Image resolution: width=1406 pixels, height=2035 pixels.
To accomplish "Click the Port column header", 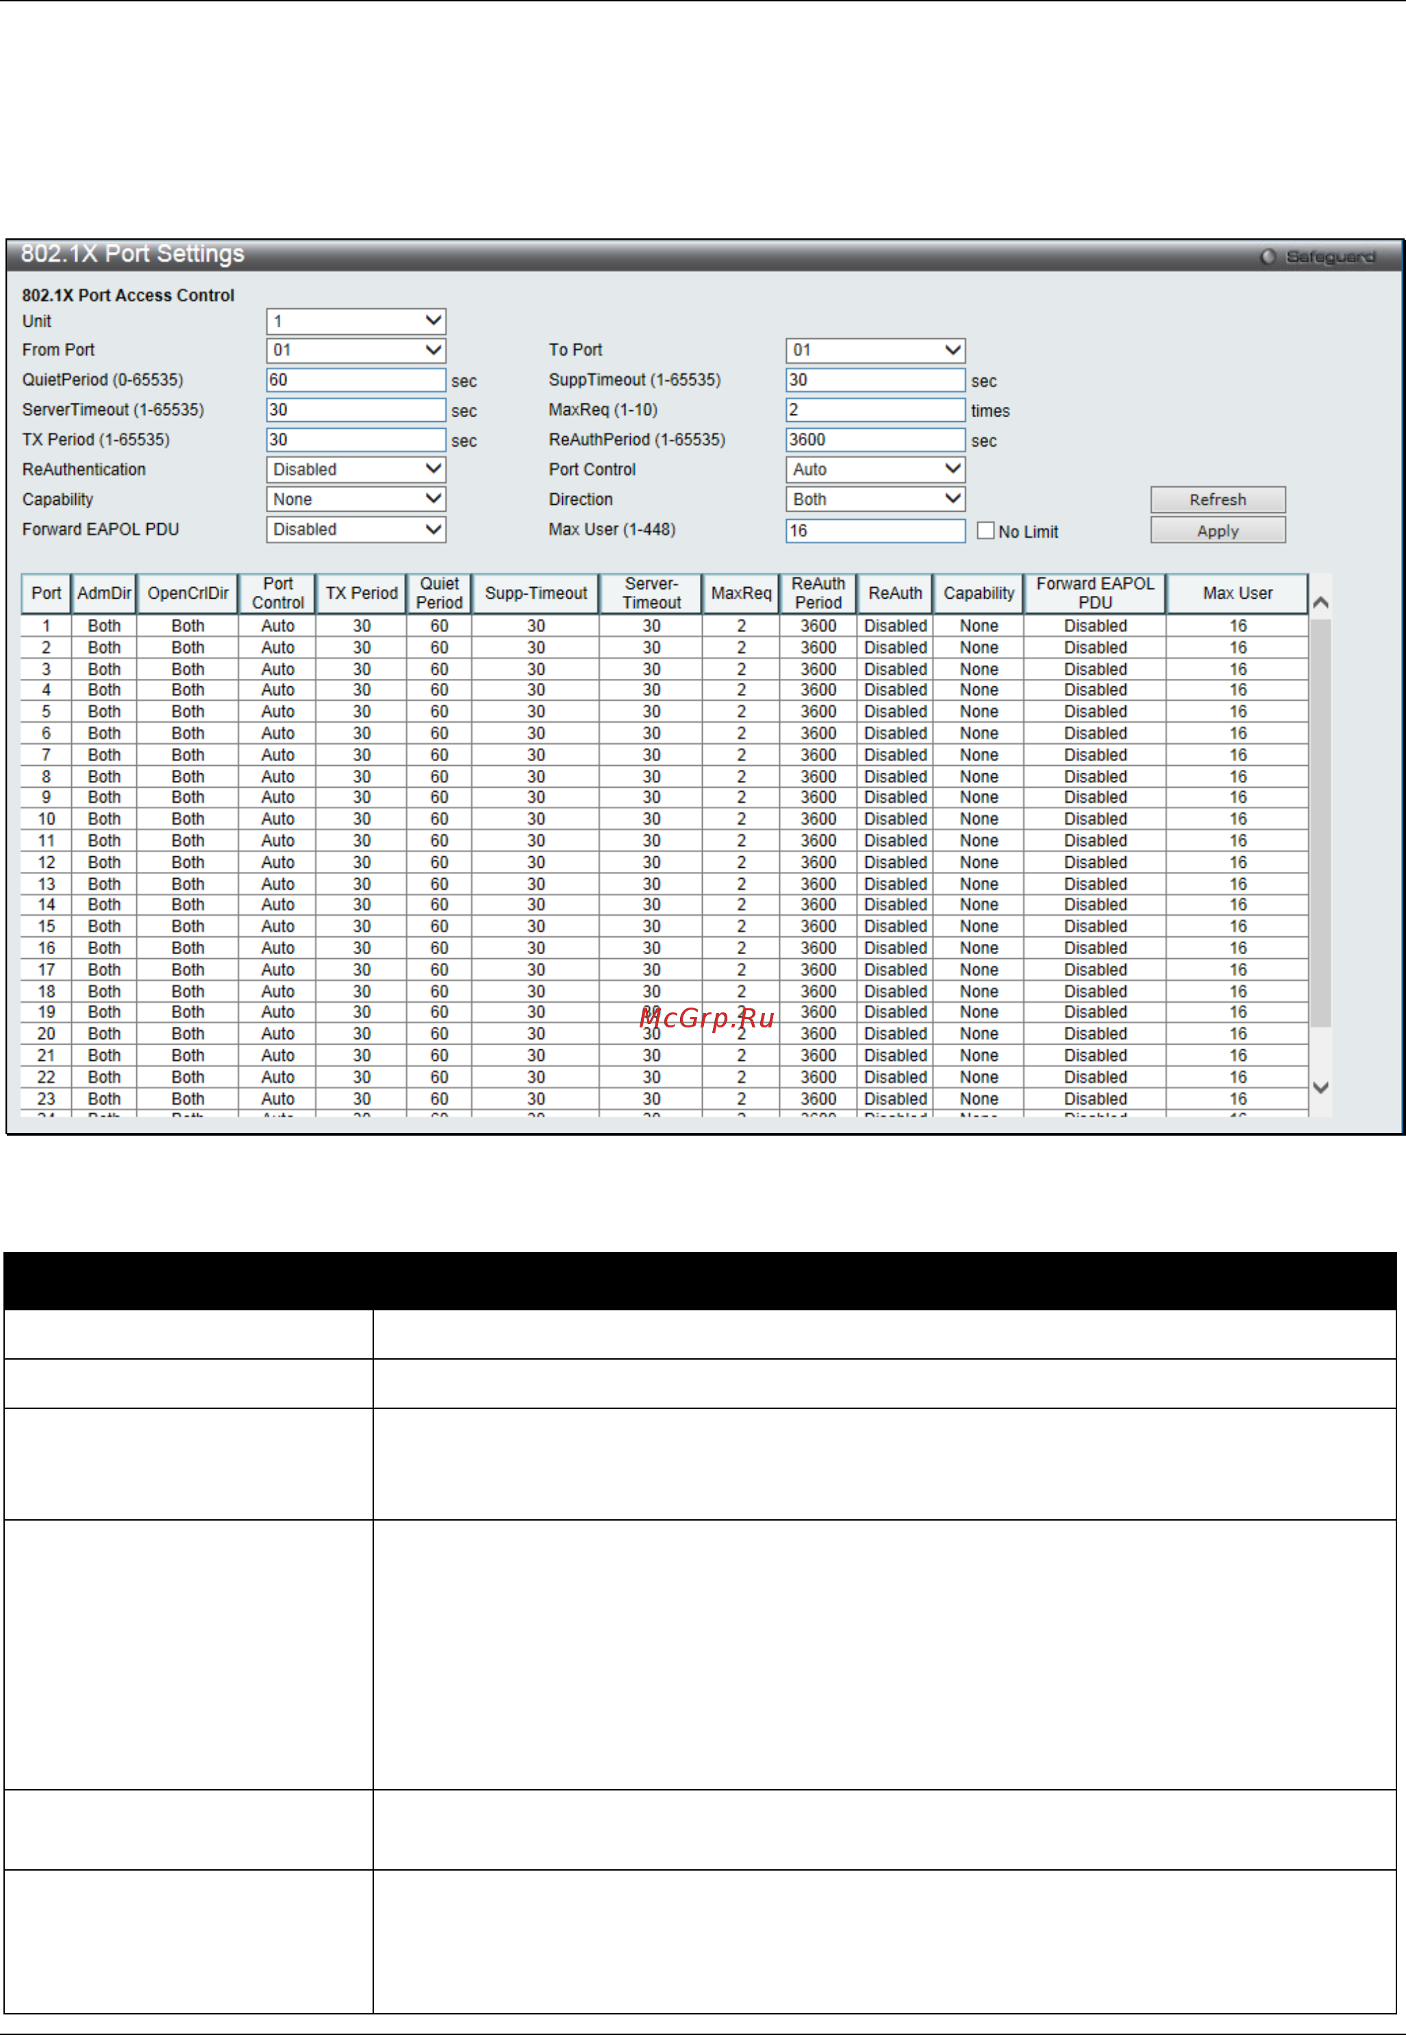I will click(x=47, y=594).
